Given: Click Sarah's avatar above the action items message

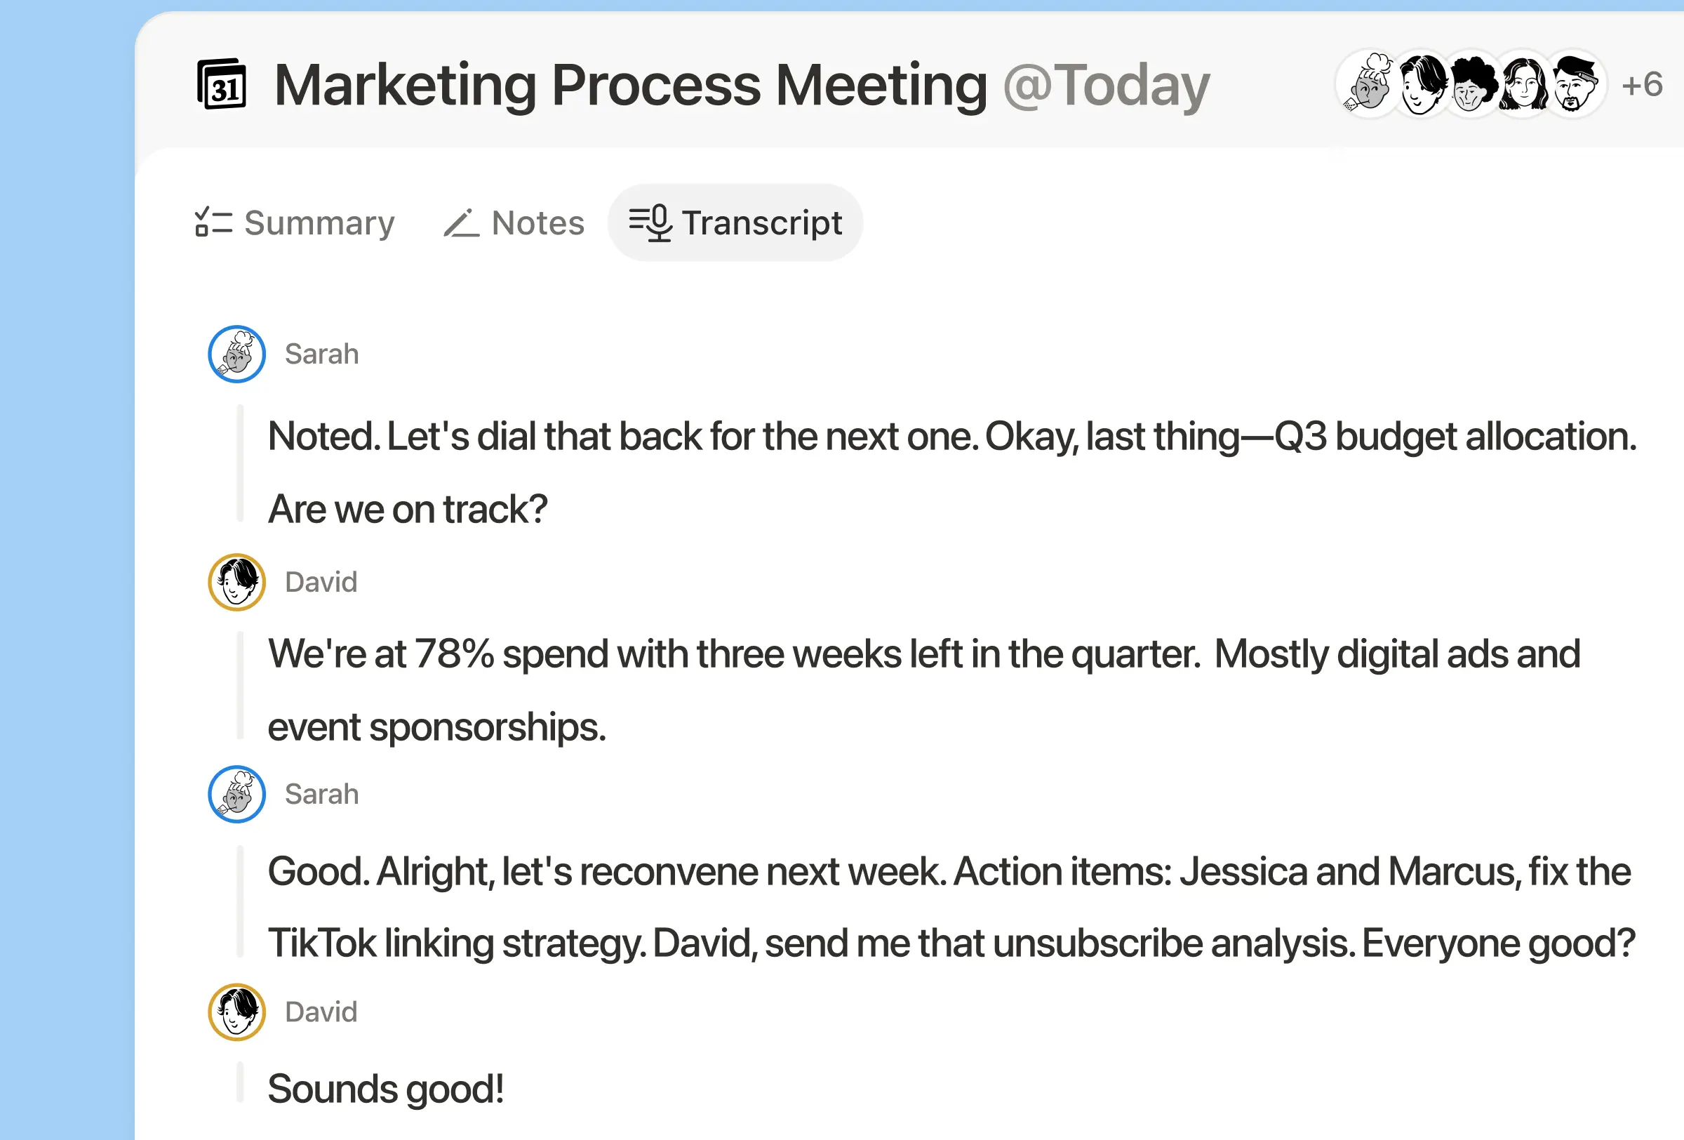Looking at the screenshot, I should [237, 795].
